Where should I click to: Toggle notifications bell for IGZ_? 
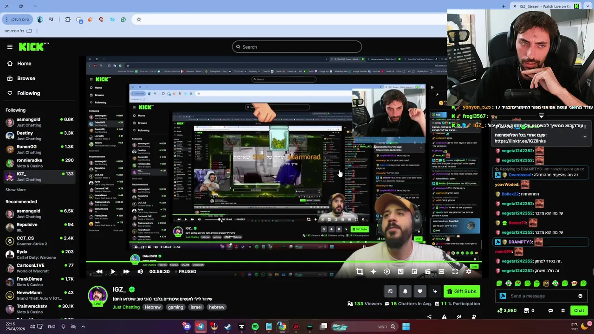(405, 291)
